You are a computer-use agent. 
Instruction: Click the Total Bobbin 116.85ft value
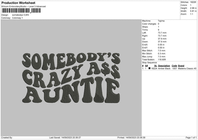pos(163,59)
